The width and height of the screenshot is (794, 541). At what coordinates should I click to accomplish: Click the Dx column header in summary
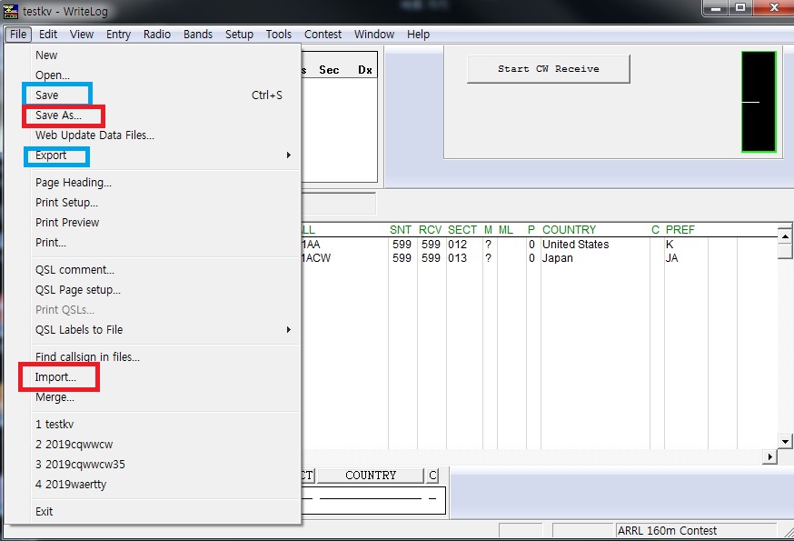[x=365, y=70]
